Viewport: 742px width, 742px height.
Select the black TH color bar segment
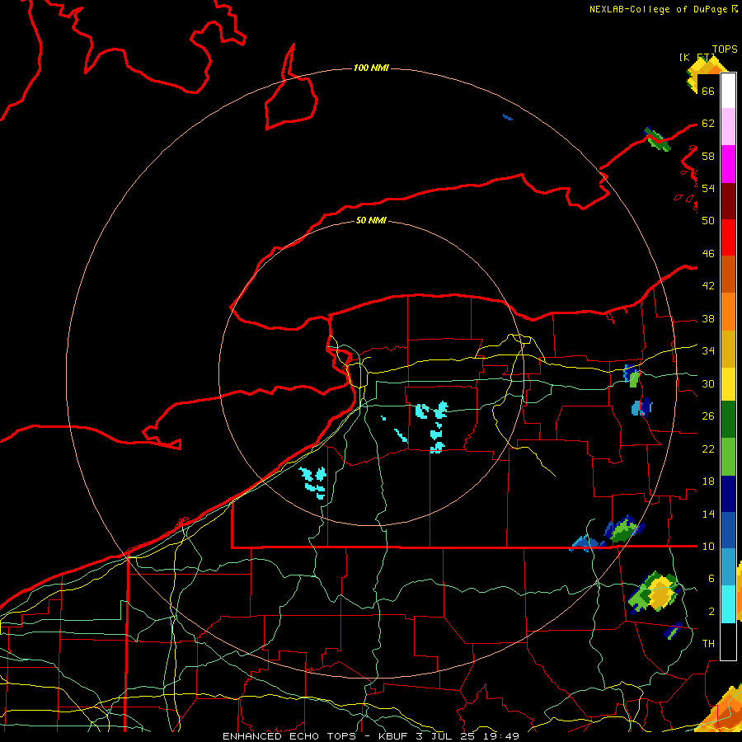tap(728, 641)
